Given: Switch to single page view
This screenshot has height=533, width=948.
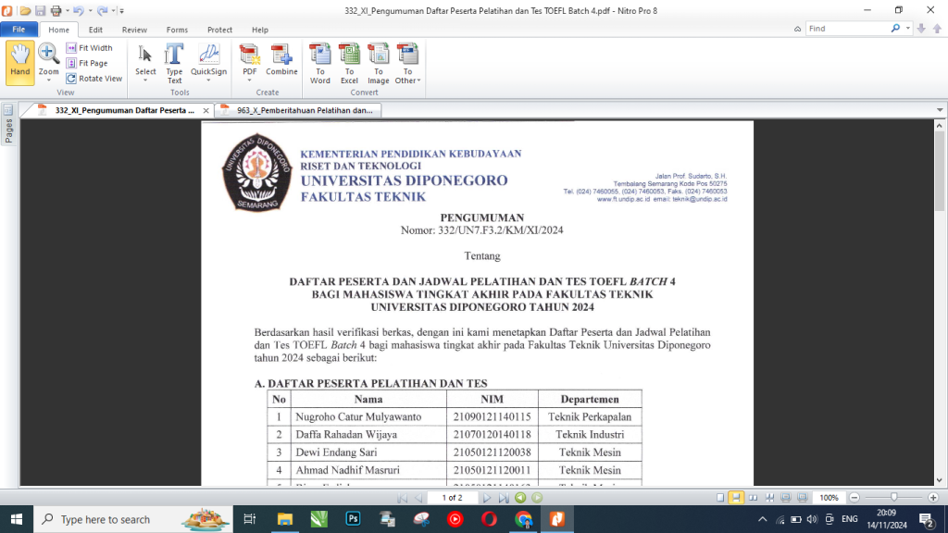Looking at the screenshot, I should click(x=720, y=497).
